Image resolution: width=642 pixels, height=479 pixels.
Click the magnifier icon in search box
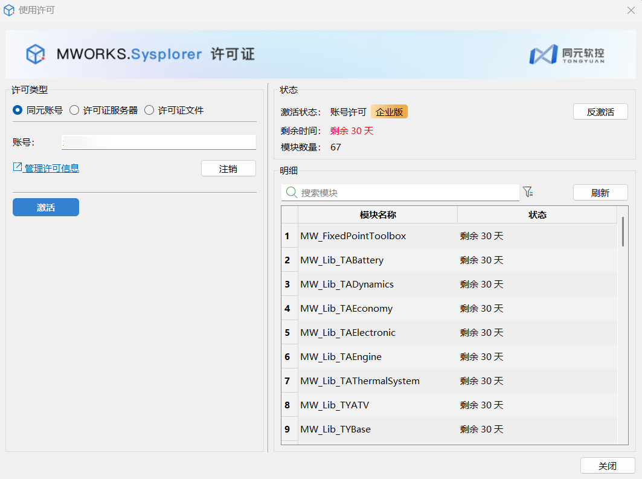pos(291,192)
